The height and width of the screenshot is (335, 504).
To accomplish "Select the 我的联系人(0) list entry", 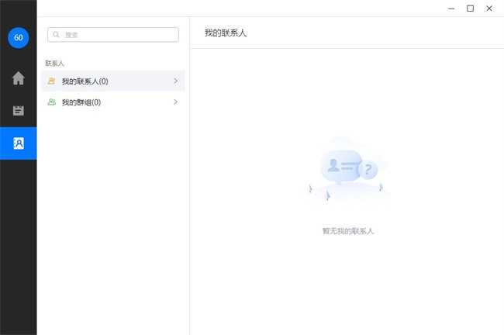I will click(85, 81).
